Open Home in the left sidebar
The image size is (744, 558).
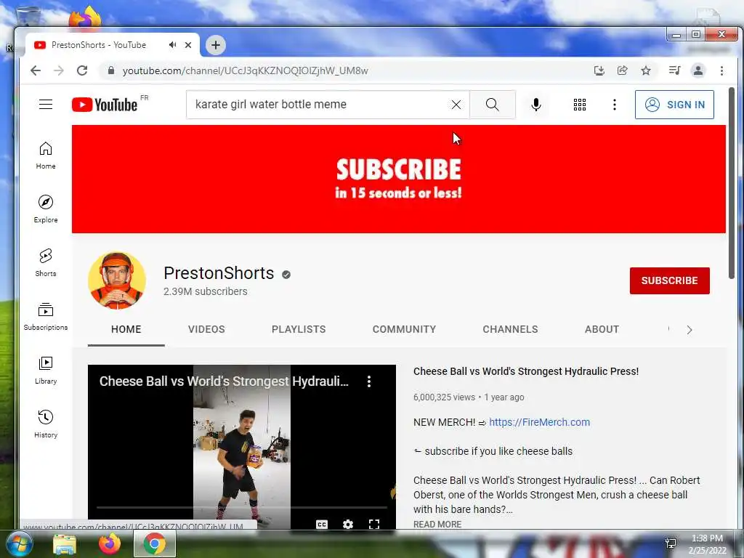[x=46, y=155]
